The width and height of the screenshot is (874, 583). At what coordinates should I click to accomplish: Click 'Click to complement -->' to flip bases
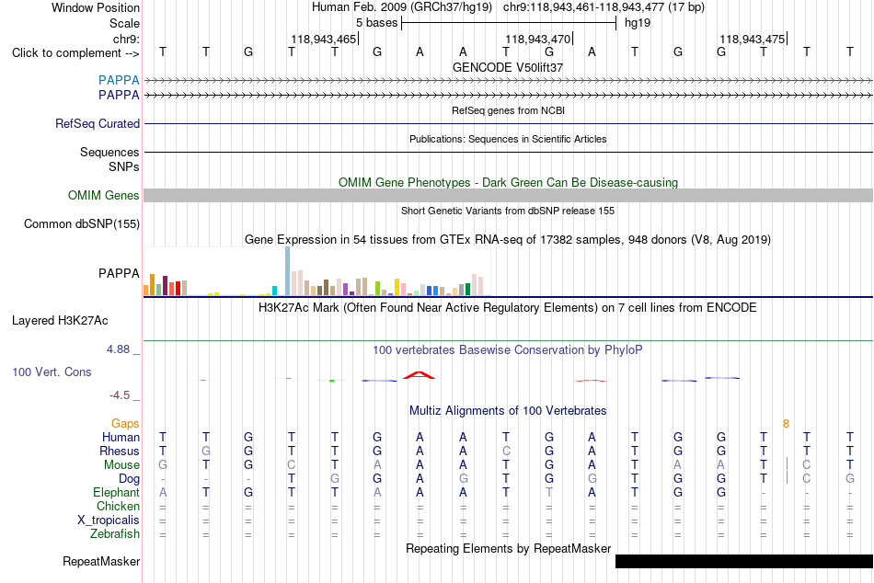tap(75, 53)
